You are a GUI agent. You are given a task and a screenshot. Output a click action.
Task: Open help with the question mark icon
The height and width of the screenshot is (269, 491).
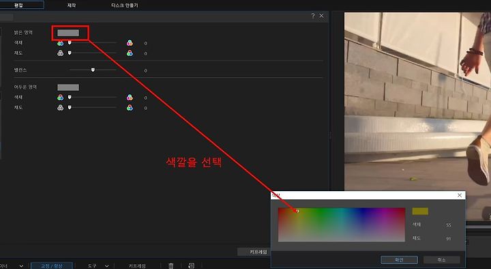pyautogui.click(x=313, y=16)
